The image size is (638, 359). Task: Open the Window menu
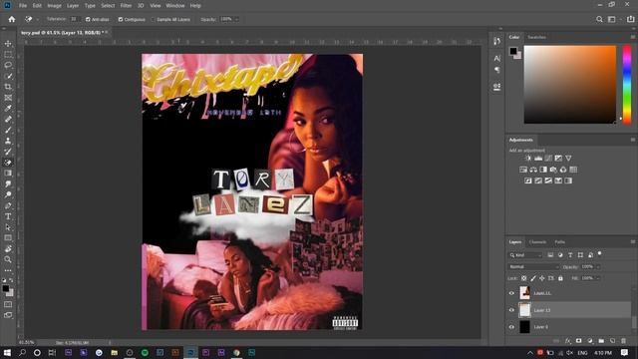(175, 6)
